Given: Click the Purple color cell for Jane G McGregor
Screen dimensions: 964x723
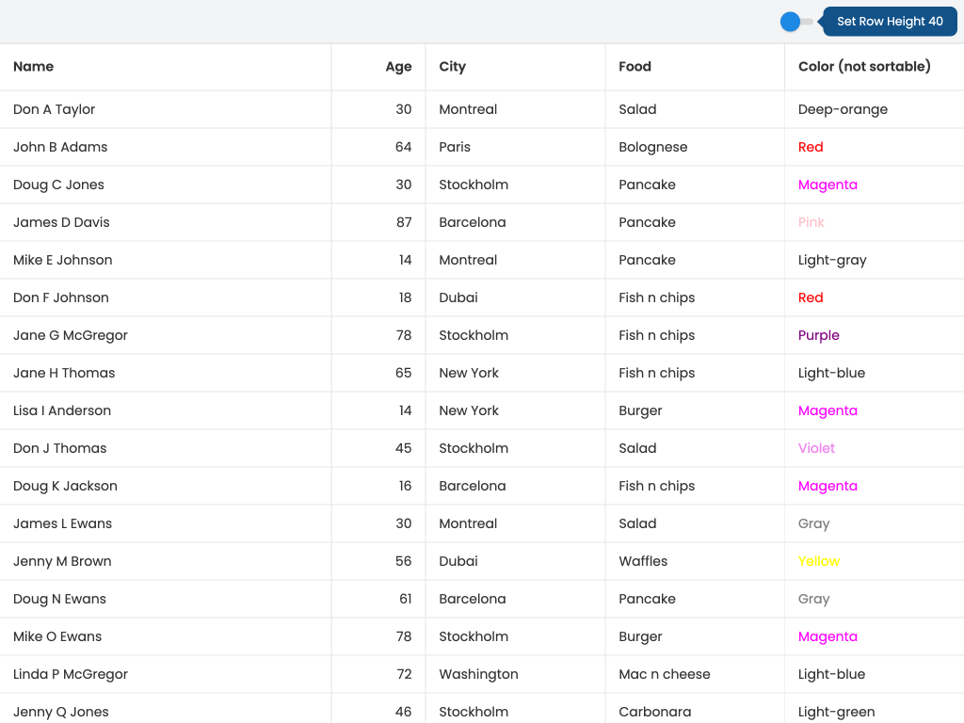Looking at the screenshot, I should pos(818,335).
